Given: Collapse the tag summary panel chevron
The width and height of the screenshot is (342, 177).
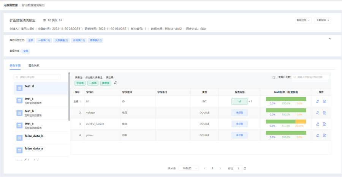Looking at the screenshot, I should point(330,39).
